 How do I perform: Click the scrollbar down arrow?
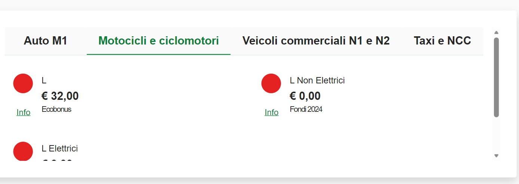[497, 156]
